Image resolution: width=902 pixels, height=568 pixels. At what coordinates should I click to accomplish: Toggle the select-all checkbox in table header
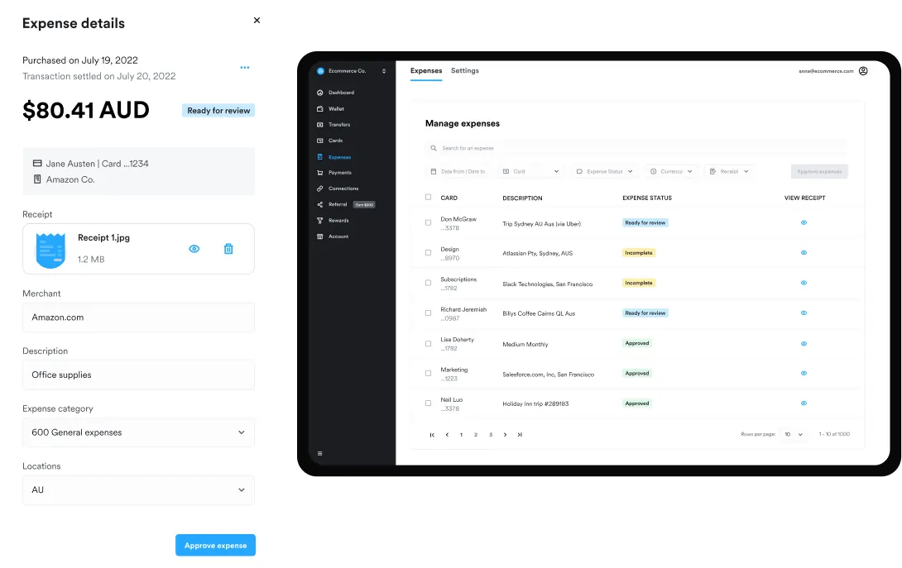click(x=428, y=198)
